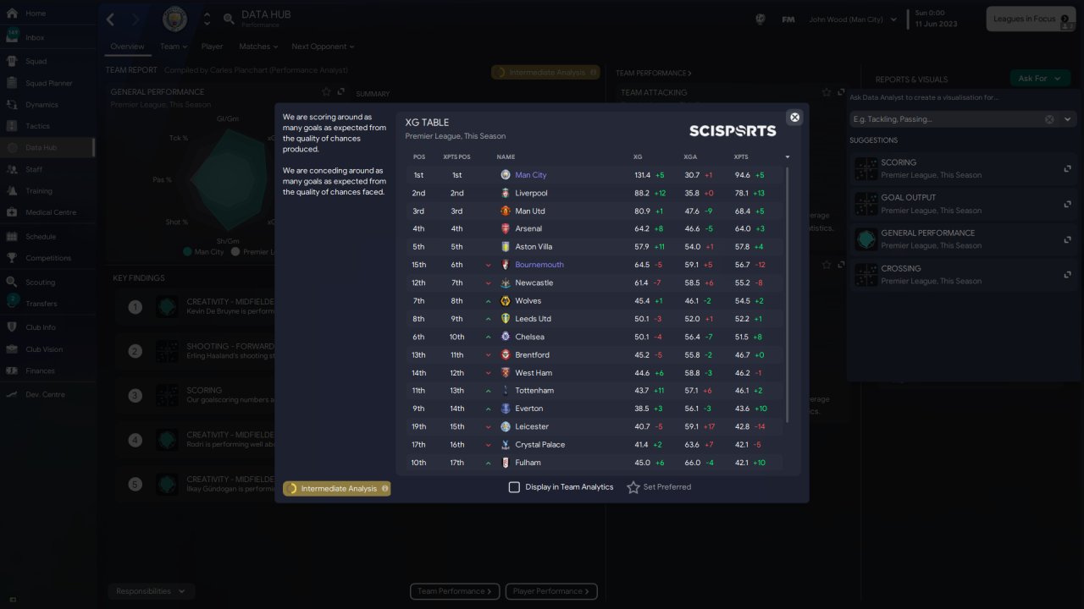This screenshot has width=1084, height=609.
Task: Toggle Set Preferred star in the xG popup
Action: (x=633, y=487)
